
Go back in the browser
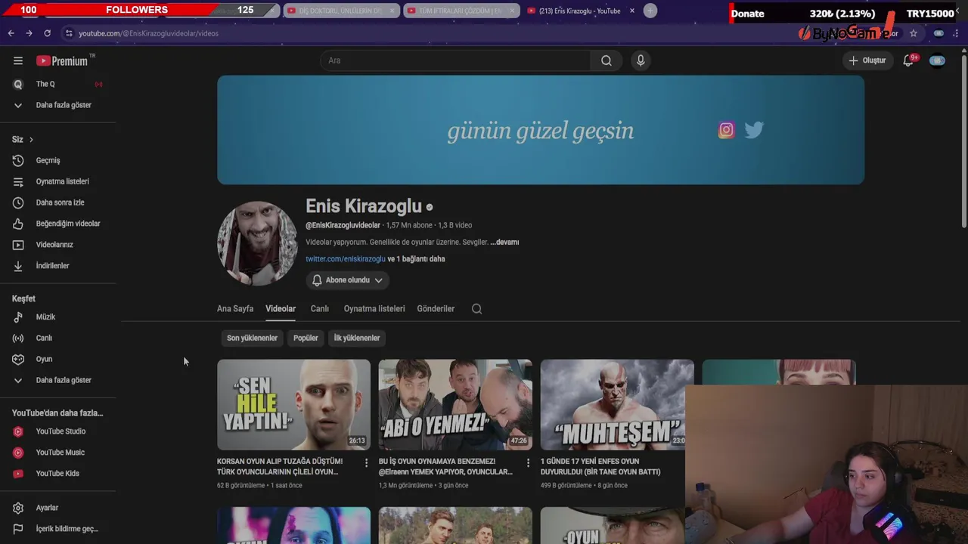(x=11, y=33)
